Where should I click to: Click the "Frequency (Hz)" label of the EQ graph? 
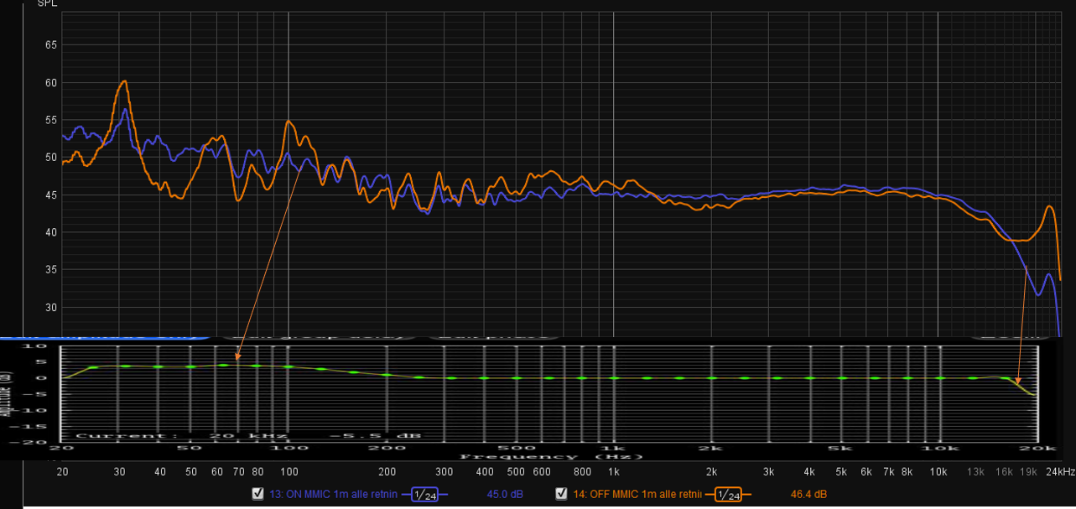(550, 456)
